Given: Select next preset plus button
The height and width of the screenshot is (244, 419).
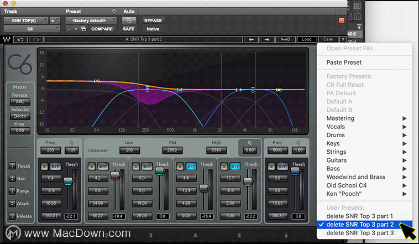Looking at the screenshot, I should click(76, 29).
